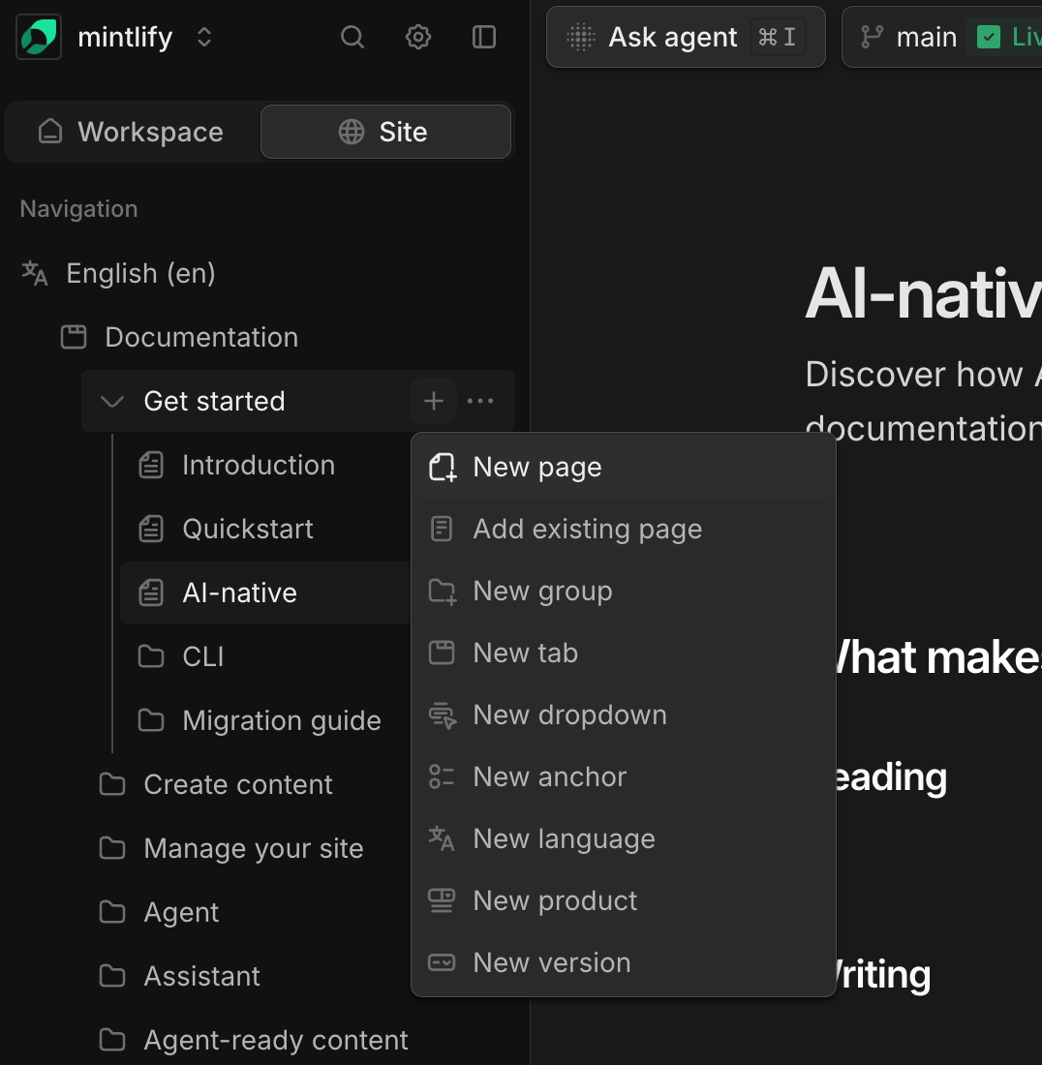The image size is (1042, 1065).
Task: Switch to the Workspace tab
Action: [x=132, y=132]
